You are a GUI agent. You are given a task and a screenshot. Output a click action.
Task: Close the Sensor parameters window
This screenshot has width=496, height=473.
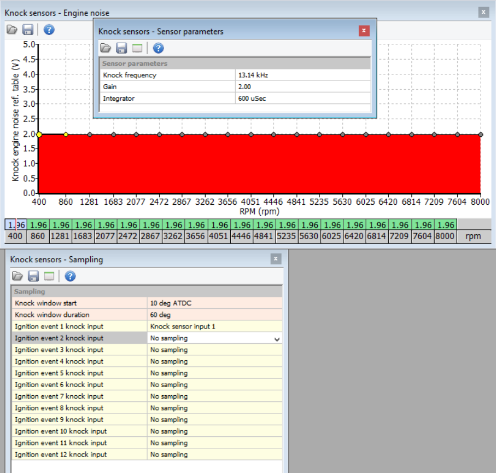click(364, 31)
